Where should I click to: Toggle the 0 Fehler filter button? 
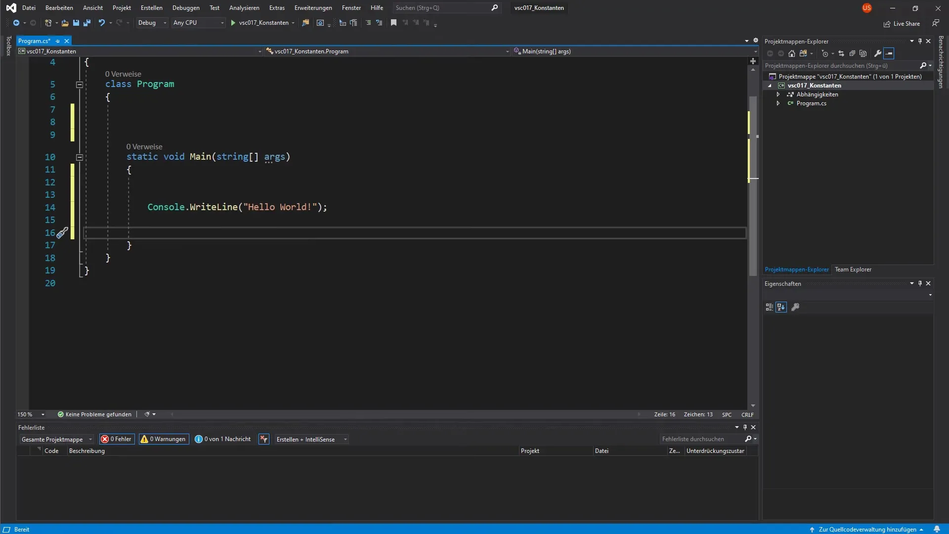coord(117,439)
